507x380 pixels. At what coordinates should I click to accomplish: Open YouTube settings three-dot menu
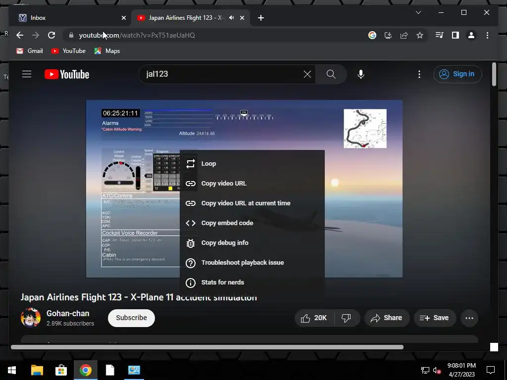tap(419, 74)
